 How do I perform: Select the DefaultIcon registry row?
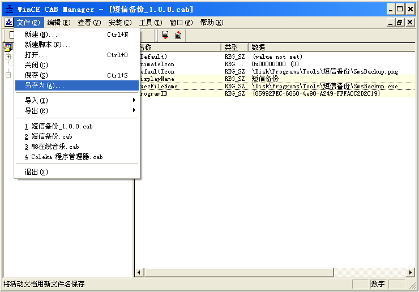(277, 71)
